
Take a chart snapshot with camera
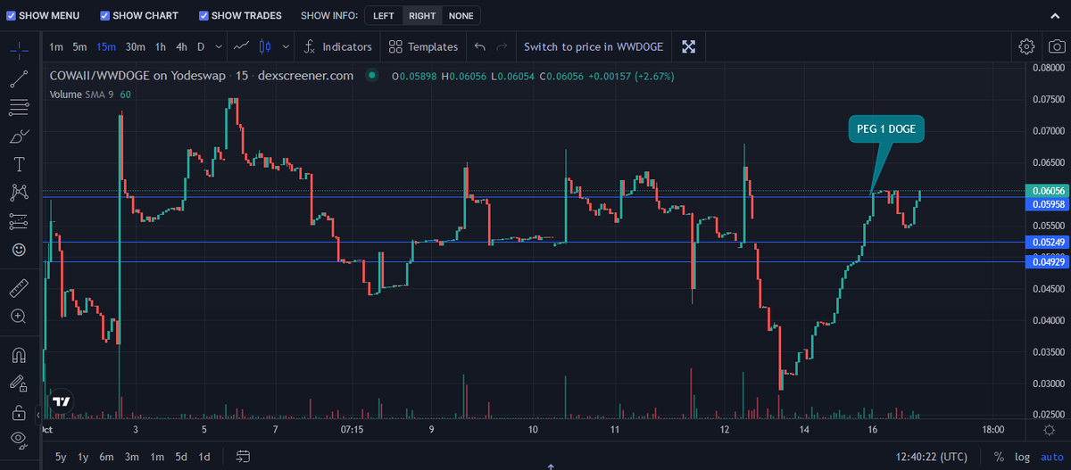coord(1056,46)
